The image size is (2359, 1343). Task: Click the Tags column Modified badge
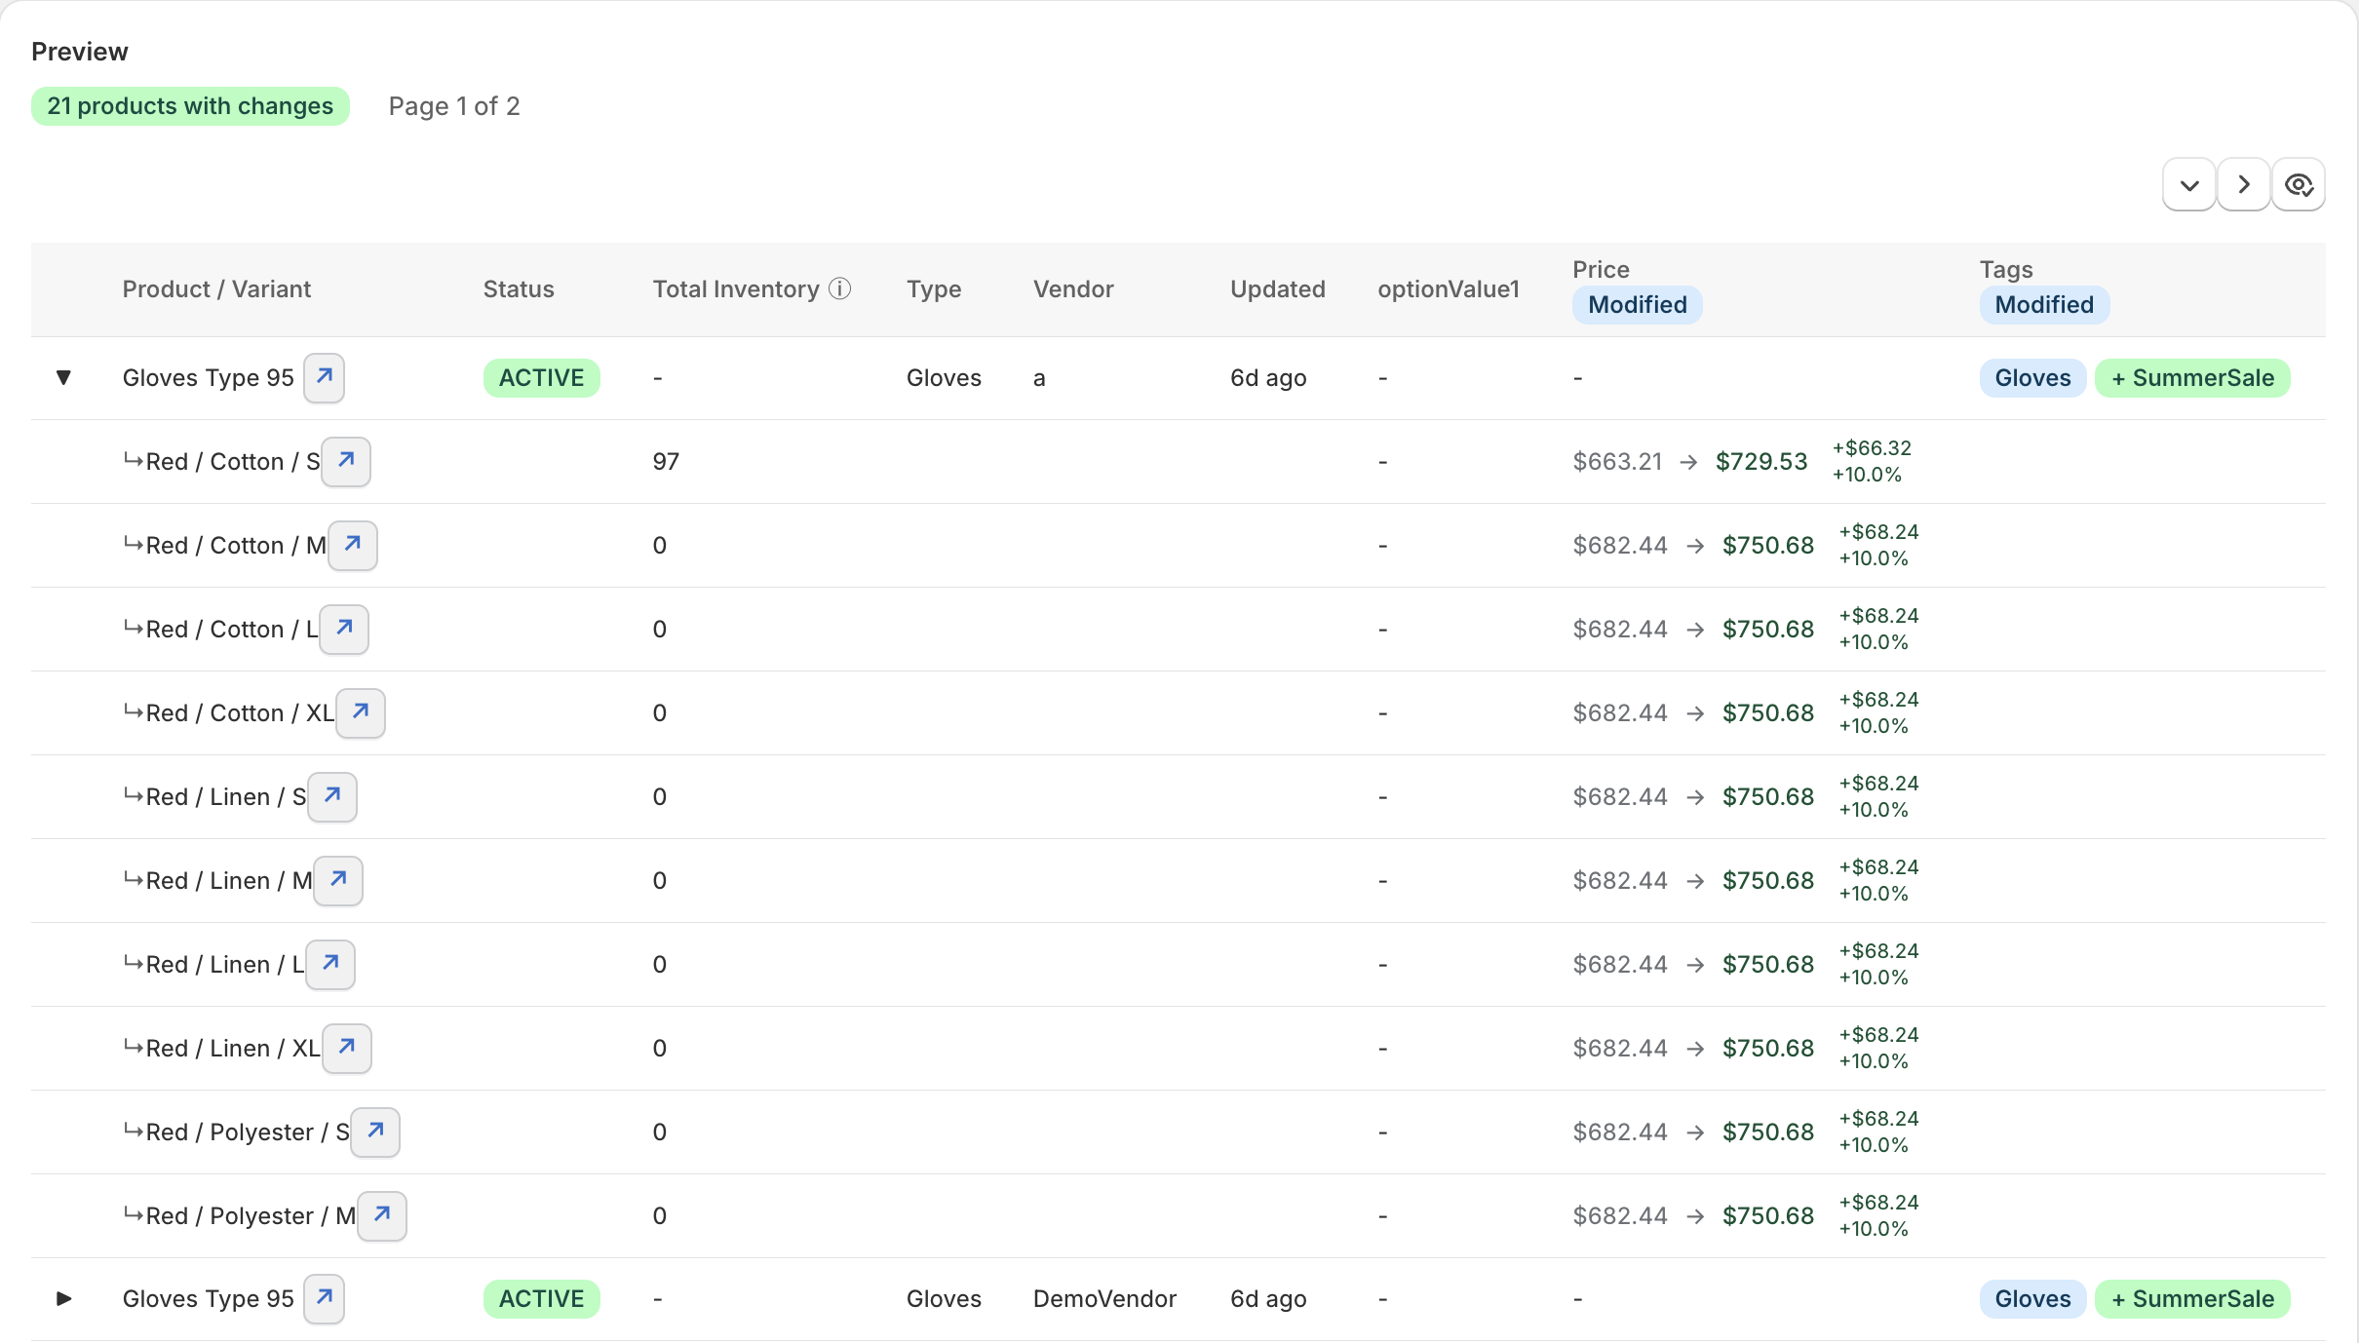(2044, 305)
